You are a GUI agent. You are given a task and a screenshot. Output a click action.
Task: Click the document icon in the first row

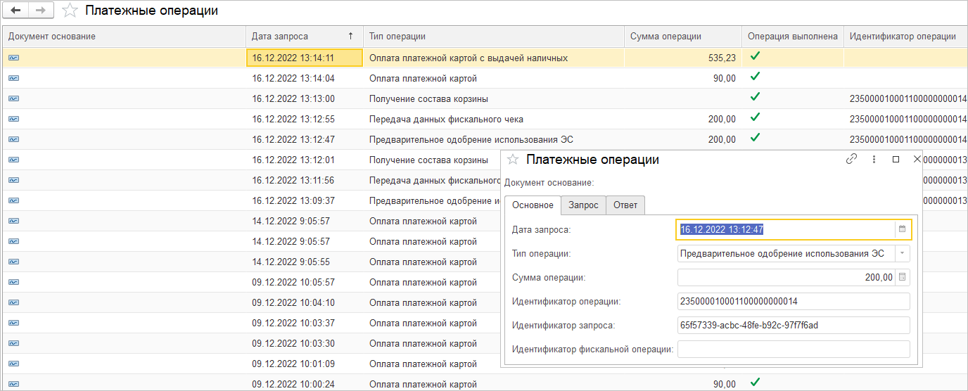click(14, 58)
